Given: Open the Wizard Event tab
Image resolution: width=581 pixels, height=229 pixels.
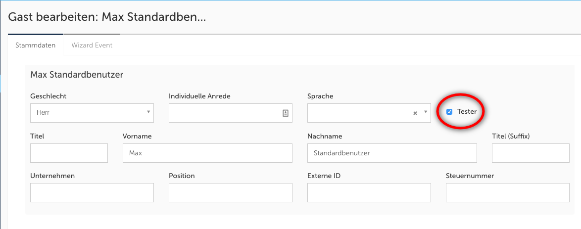Looking at the screenshot, I should point(92,45).
